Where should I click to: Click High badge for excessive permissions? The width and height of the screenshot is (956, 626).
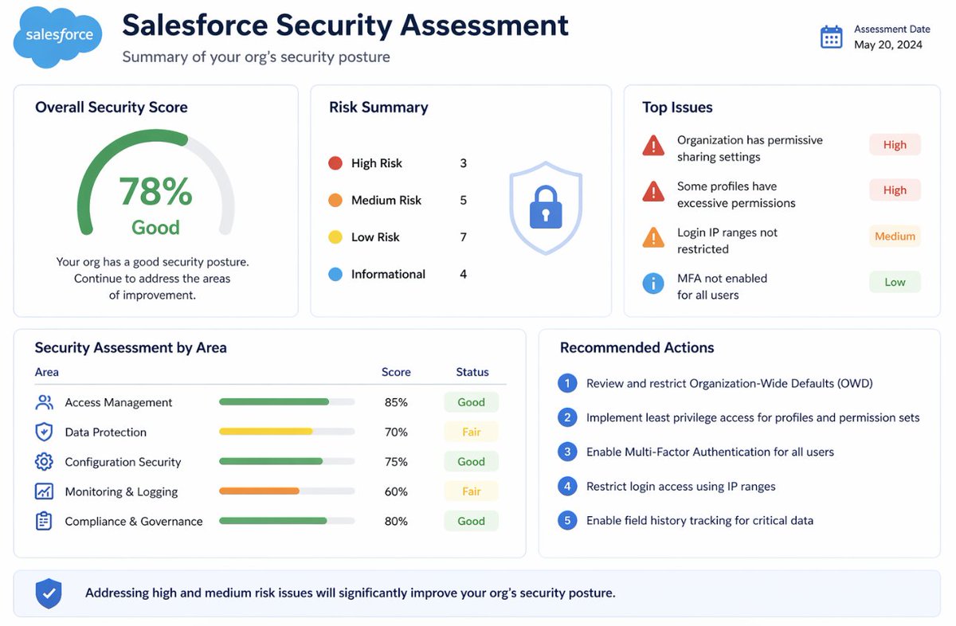[895, 190]
